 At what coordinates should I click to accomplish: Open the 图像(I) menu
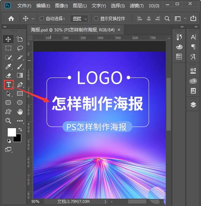tap(61, 6)
